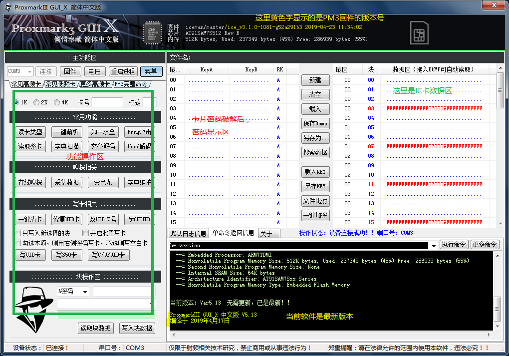
Task: Click the hw version command input
Action: coord(299,246)
